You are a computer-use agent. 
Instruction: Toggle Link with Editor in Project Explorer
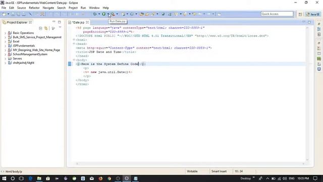46,28
